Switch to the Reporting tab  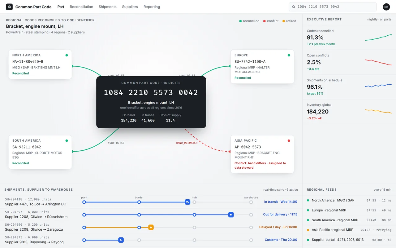pos(152,7)
